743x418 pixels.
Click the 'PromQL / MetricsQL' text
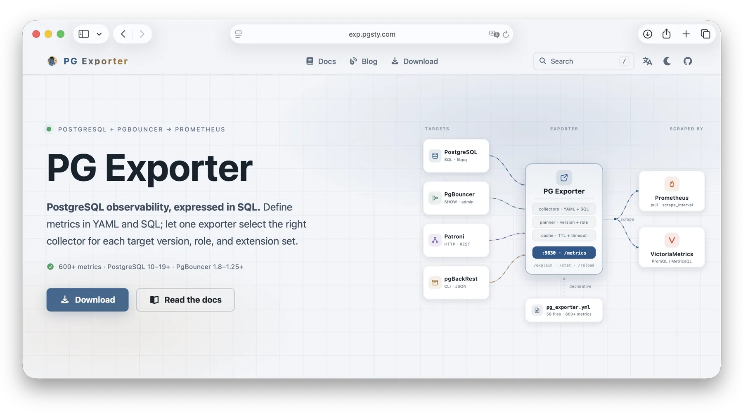pyautogui.click(x=672, y=261)
